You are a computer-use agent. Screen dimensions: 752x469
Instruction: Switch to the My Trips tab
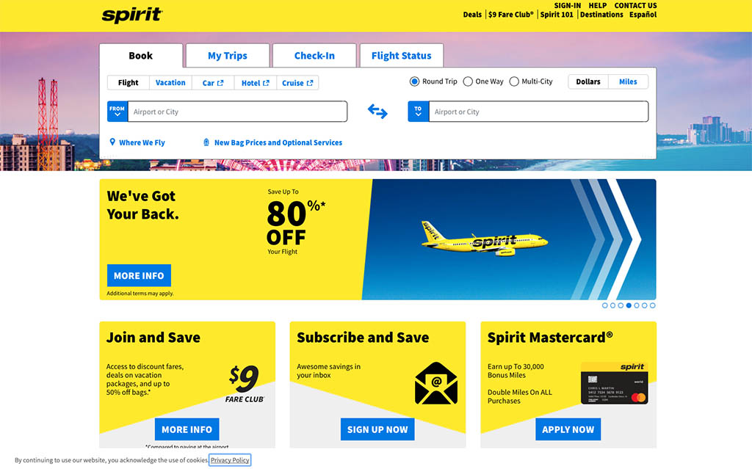point(228,56)
